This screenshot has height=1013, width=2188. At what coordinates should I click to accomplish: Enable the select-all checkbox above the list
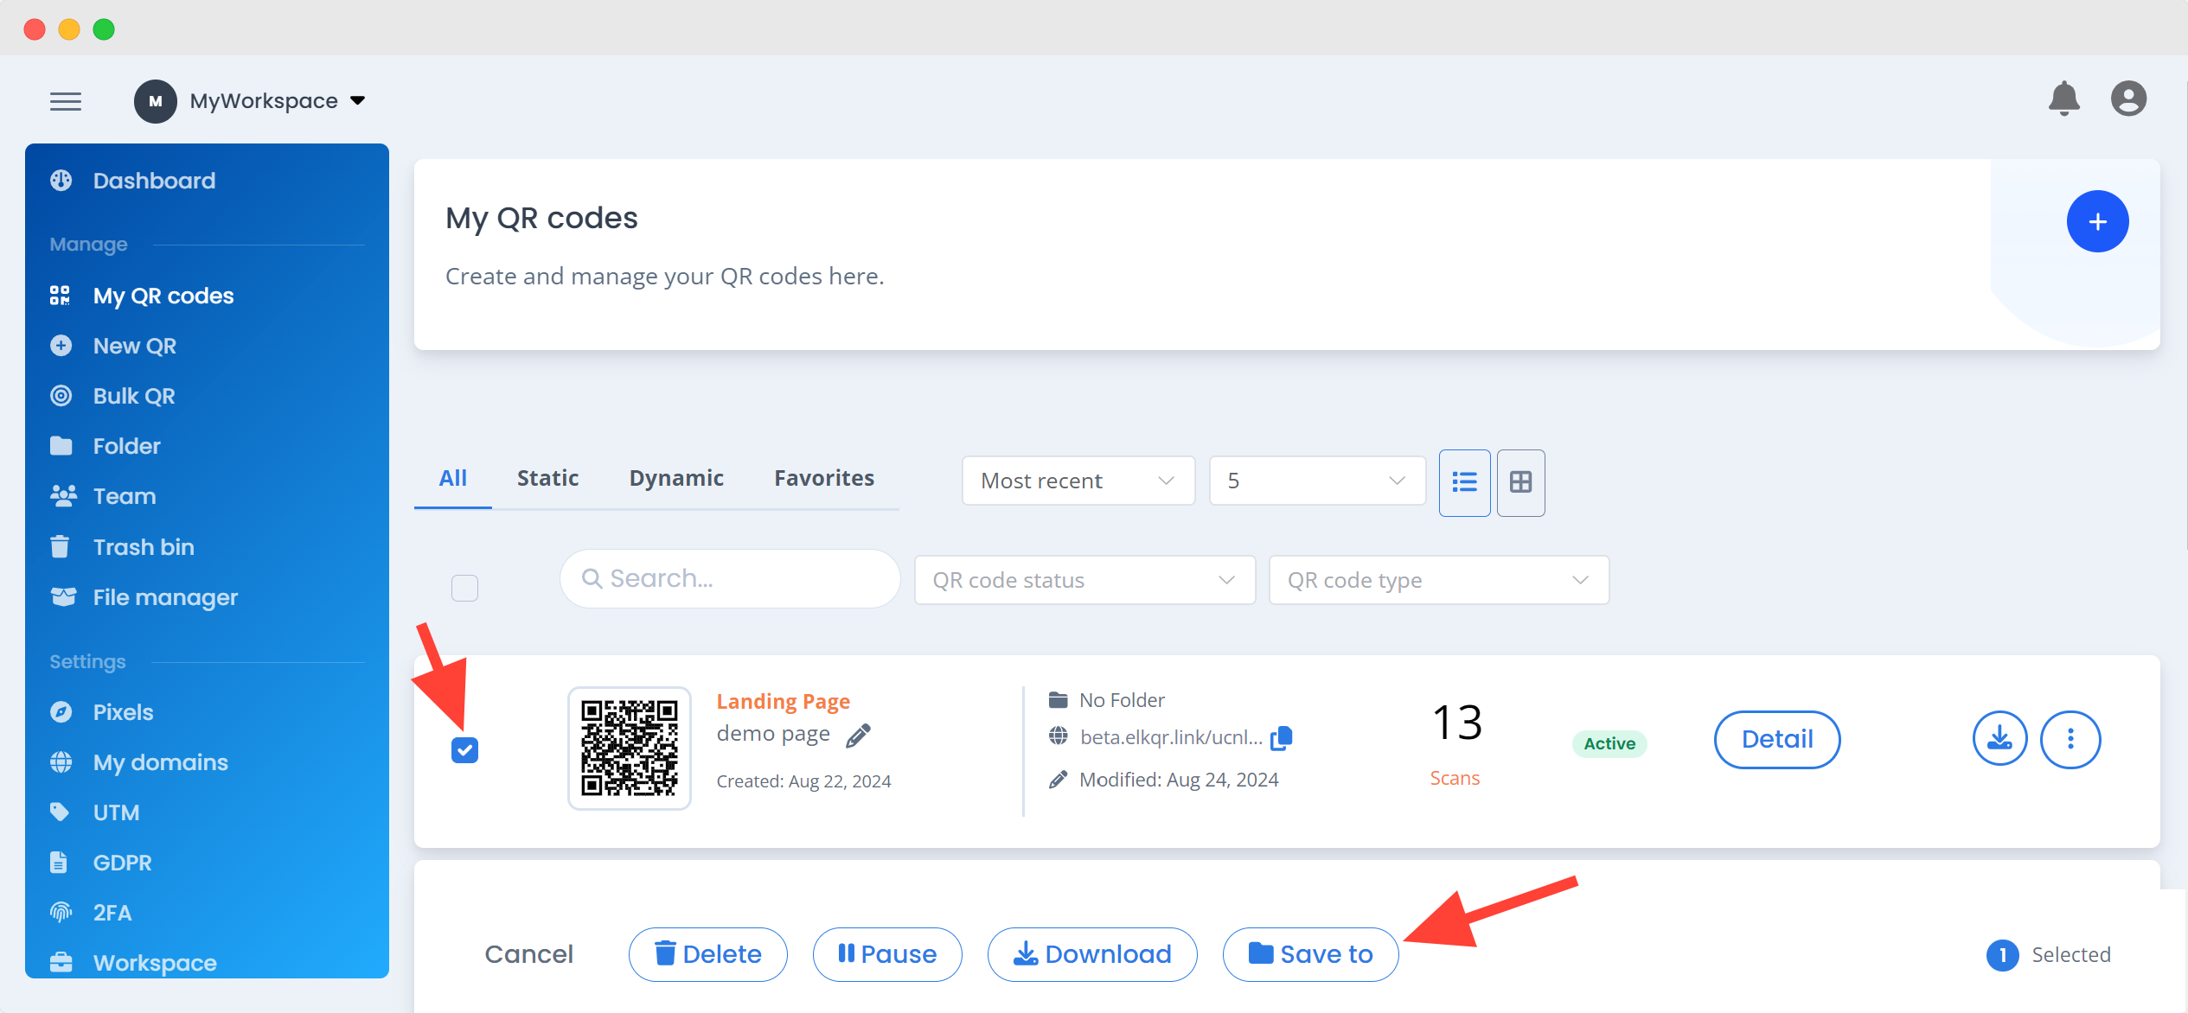[x=464, y=588]
